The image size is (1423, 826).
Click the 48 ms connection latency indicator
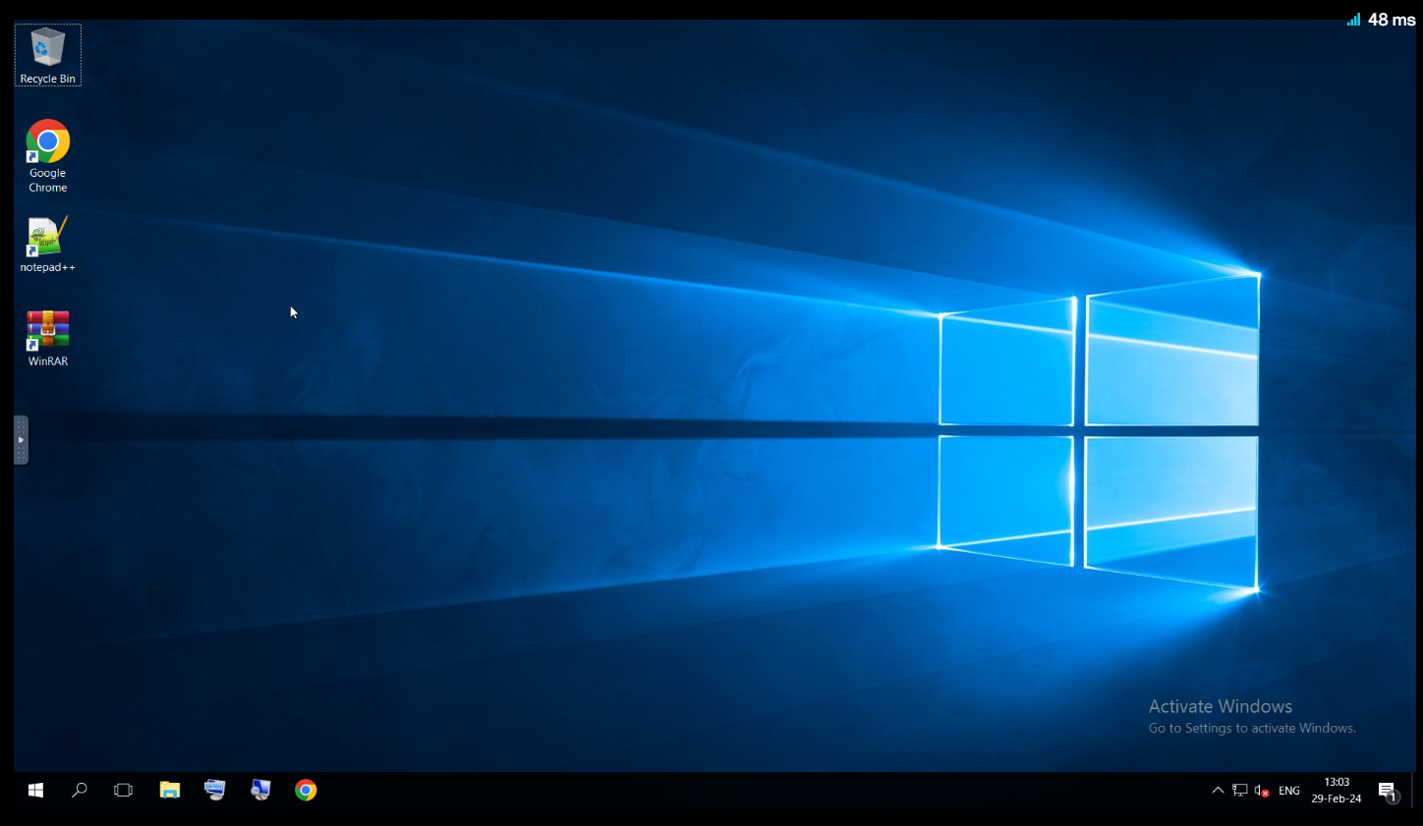coord(1382,20)
